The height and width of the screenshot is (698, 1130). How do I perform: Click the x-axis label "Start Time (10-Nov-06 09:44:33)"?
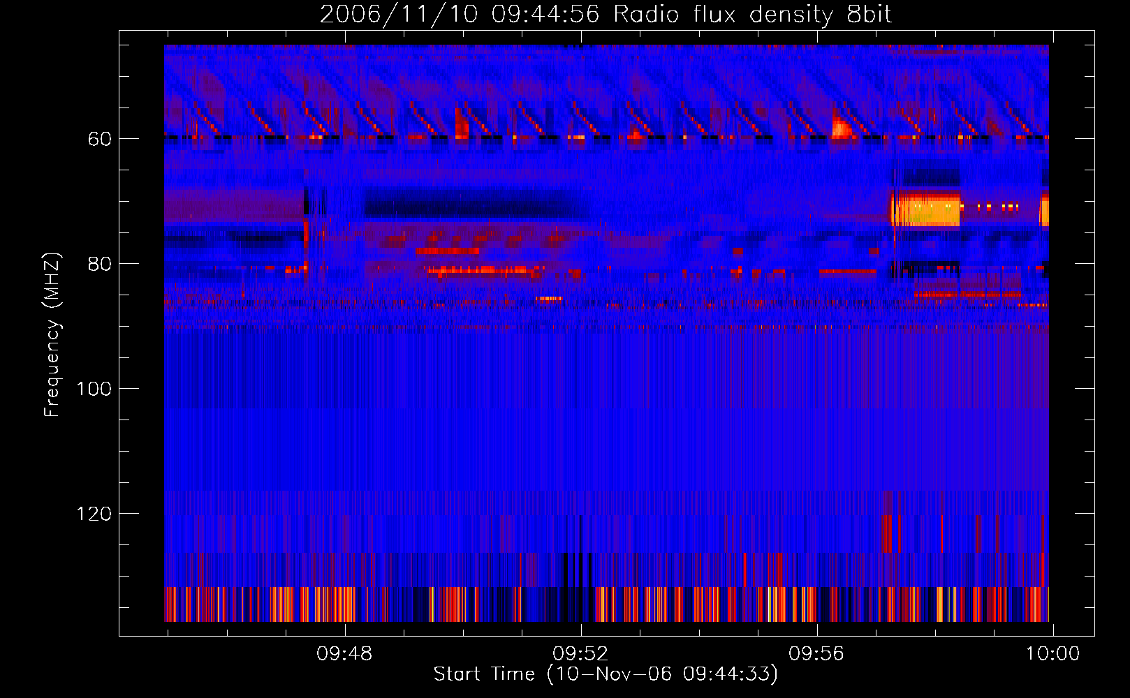(606, 674)
